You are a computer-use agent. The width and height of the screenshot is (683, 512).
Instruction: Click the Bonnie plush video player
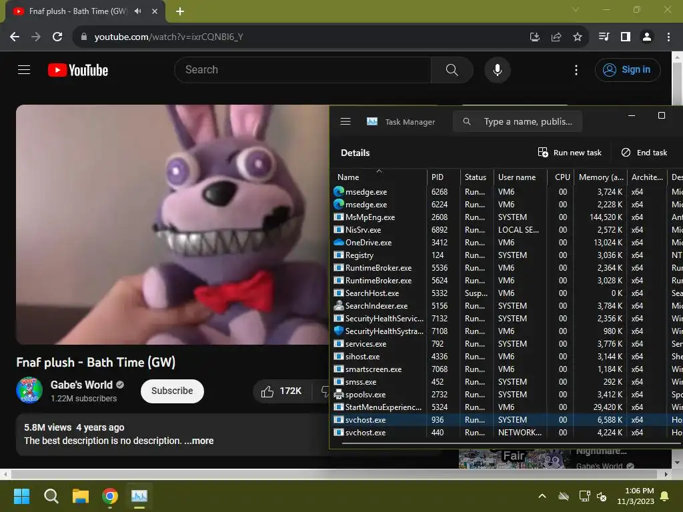173,225
